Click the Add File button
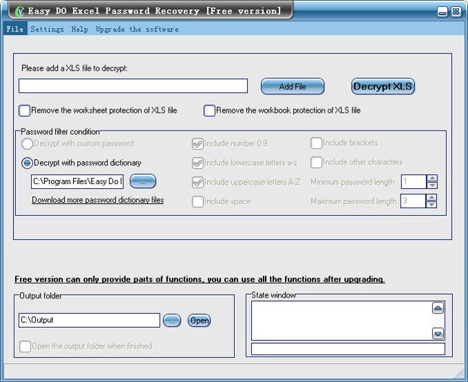Image resolution: width=468 pixels, height=382 pixels. [x=292, y=87]
